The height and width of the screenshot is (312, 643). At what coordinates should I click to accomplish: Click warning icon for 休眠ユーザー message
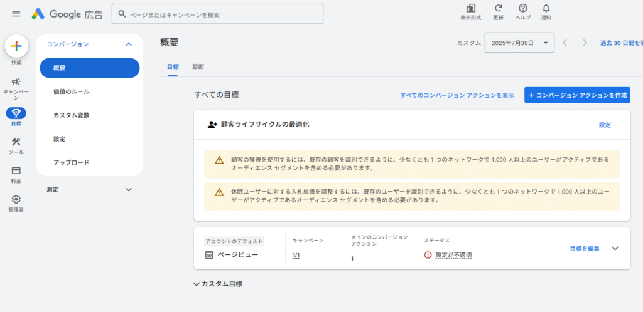click(x=219, y=192)
